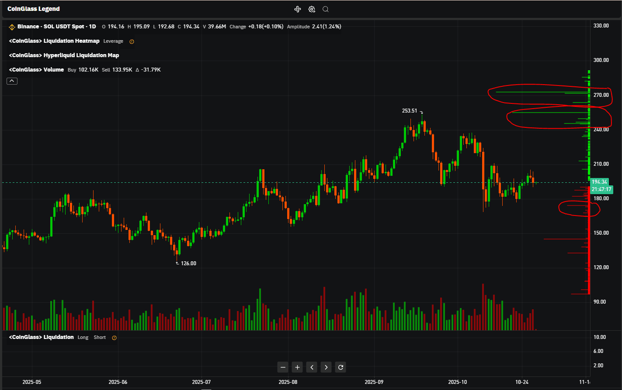The height and width of the screenshot is (390, 622).
Task: Click the open value O 194.16
Action: point(113,27)
